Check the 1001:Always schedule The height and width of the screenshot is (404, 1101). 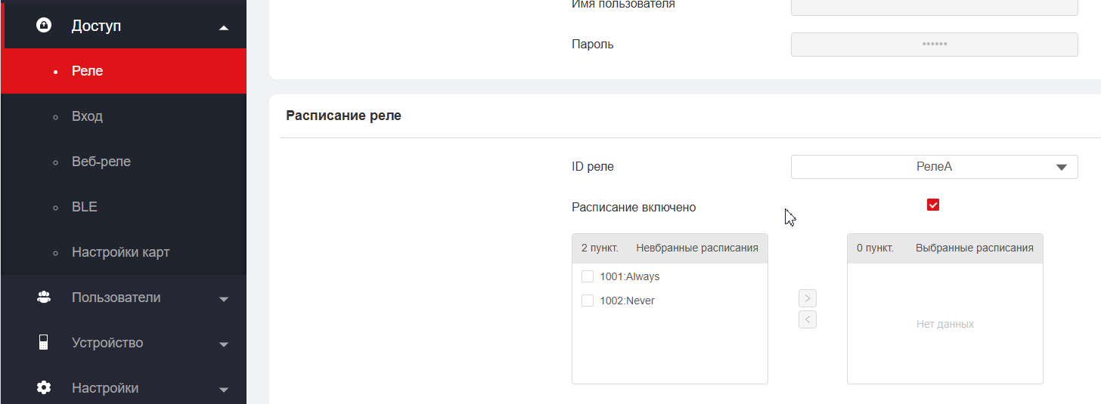click(x=588, y=276)
